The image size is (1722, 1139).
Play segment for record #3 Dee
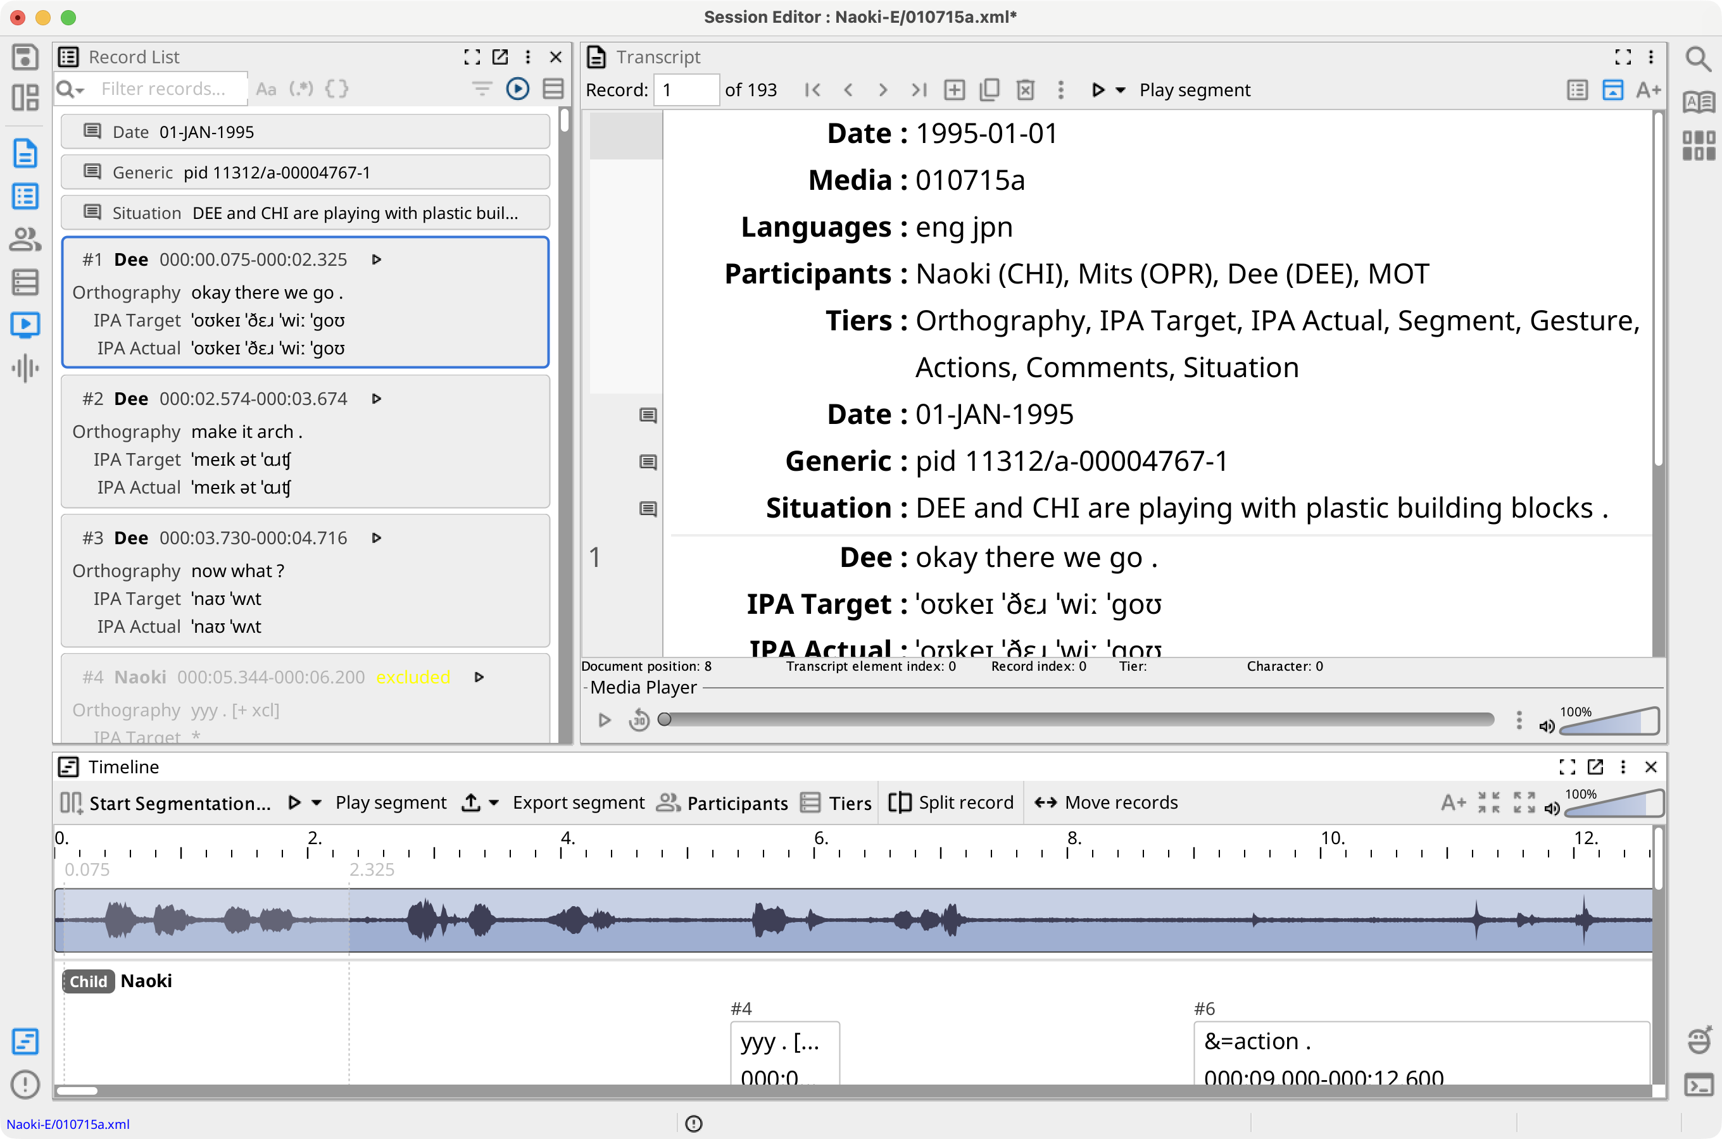click(x=376, y=538)
